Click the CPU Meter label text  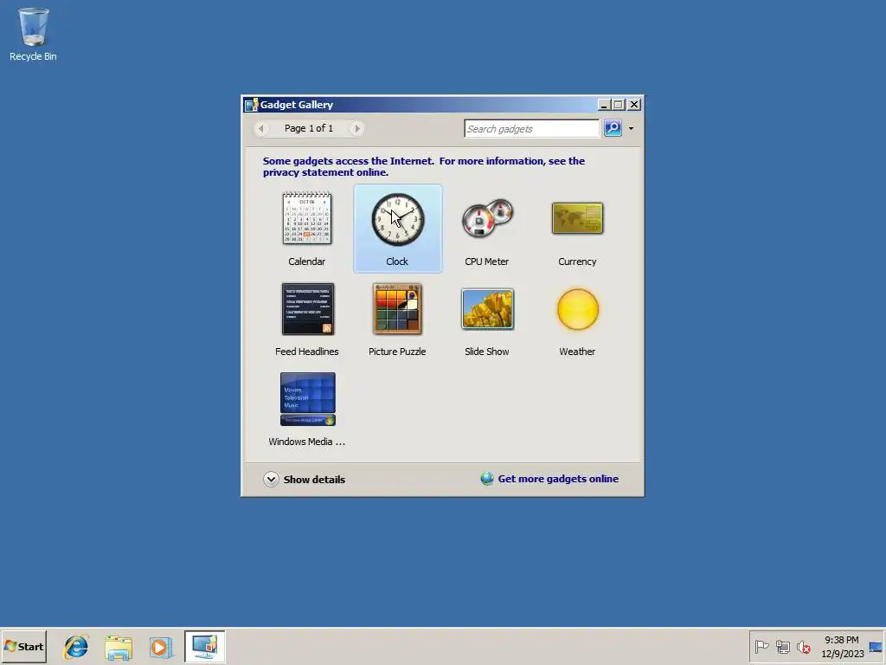click(x=486, y=261)
